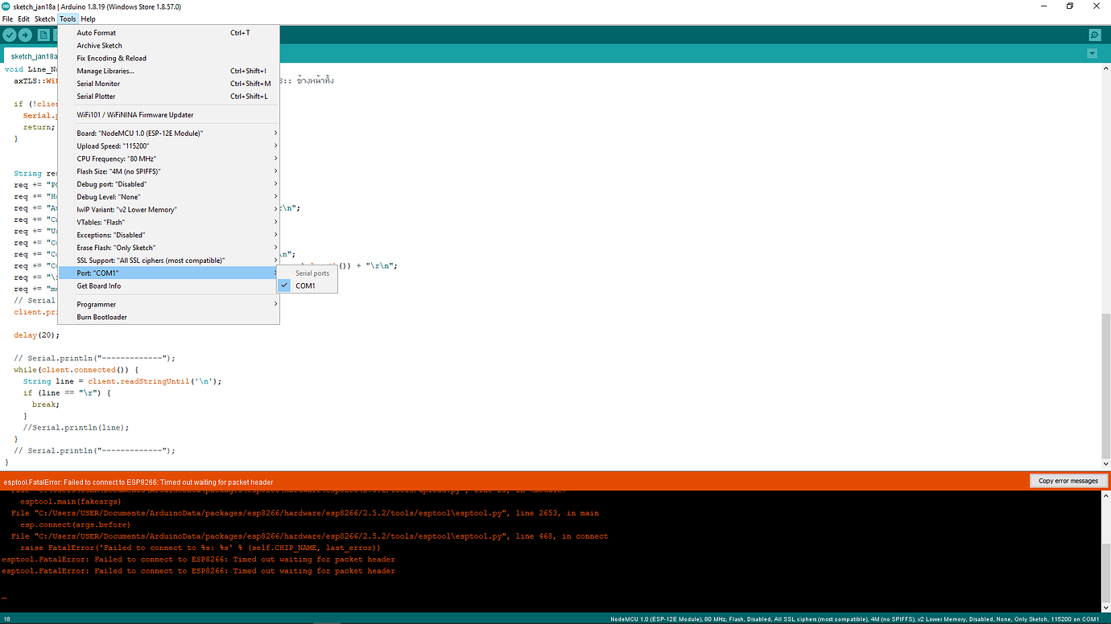Verify the sketch with the checkmark icon

point(9,35)
